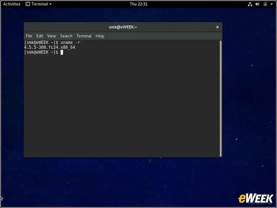The height and width of the screenshot is (208, 277).
Task: Open the Edit menu
Action: 40,36
